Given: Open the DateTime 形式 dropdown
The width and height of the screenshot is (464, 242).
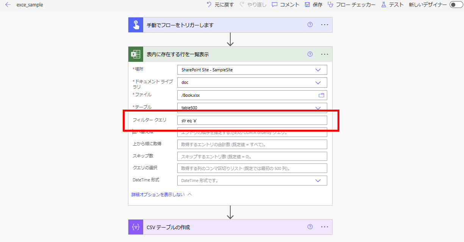Looking at the screenshot, I should click(x=318, y=180).
